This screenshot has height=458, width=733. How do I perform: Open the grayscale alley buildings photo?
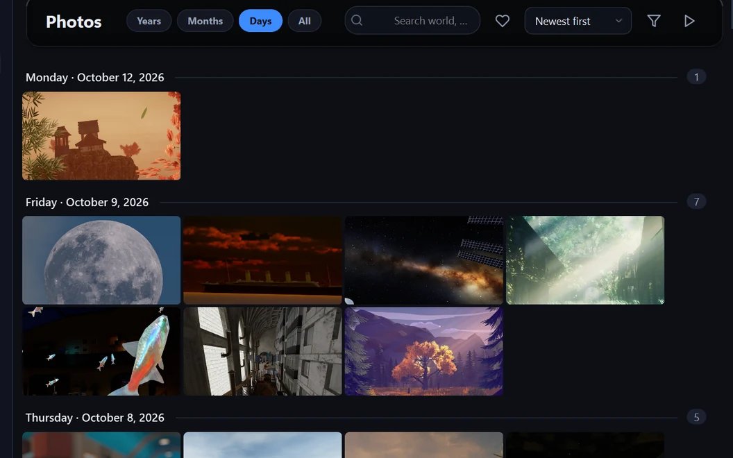(262, 351)
